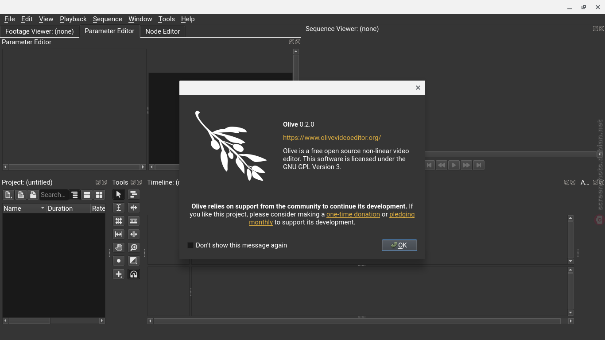Sort by the Name column header

tap(24, 209)
